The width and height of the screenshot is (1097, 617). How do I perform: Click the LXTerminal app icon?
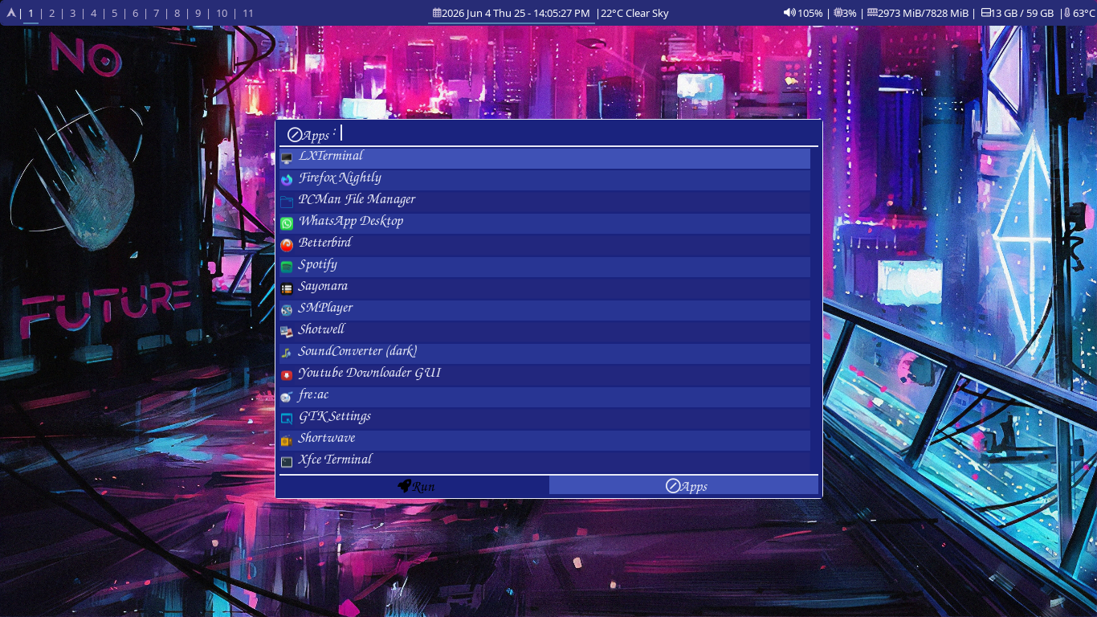(x=287, y=158)
